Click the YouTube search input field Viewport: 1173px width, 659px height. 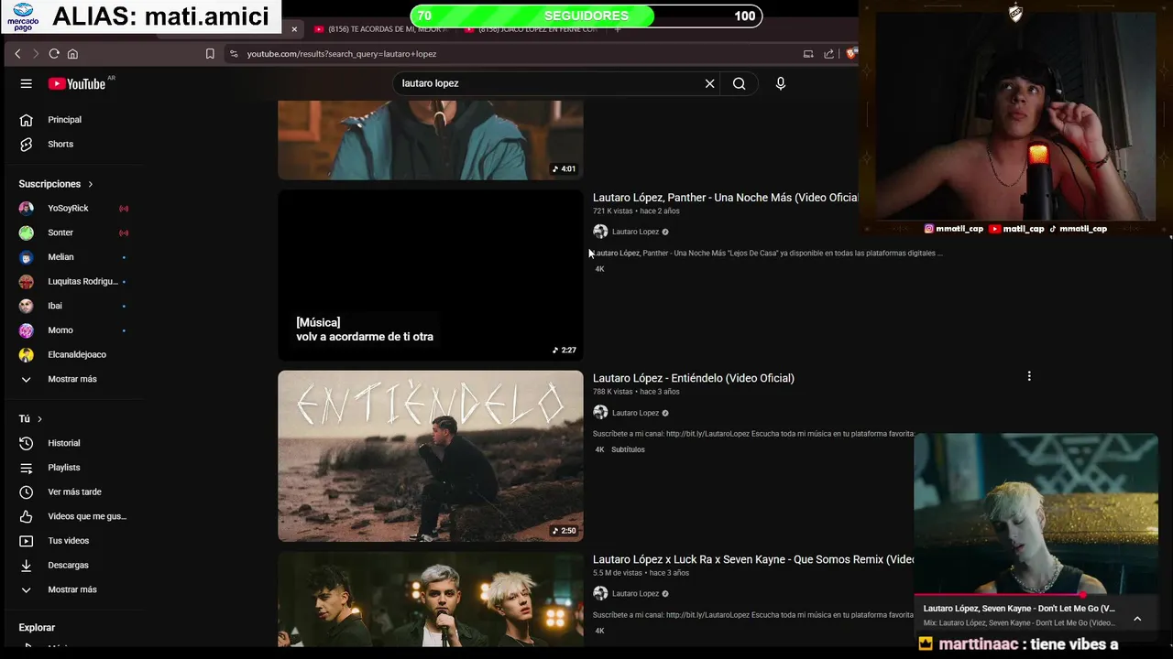tap(550, 83)
